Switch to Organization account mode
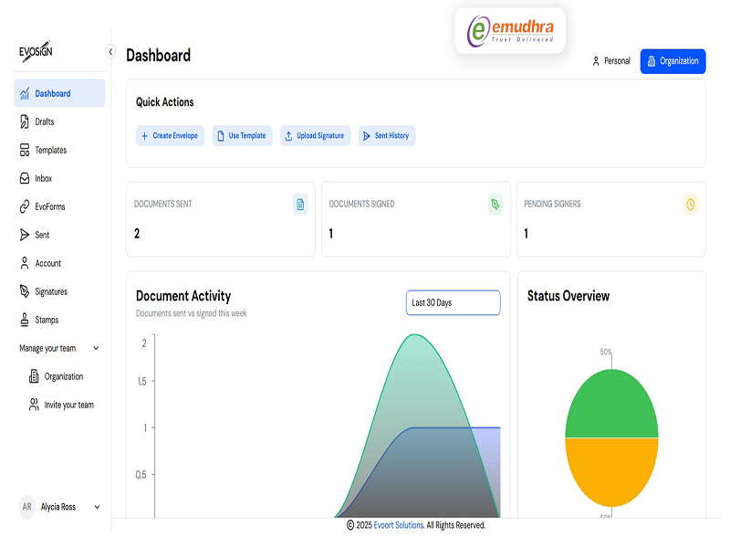The image size is (730, 548). pos(673,61)
